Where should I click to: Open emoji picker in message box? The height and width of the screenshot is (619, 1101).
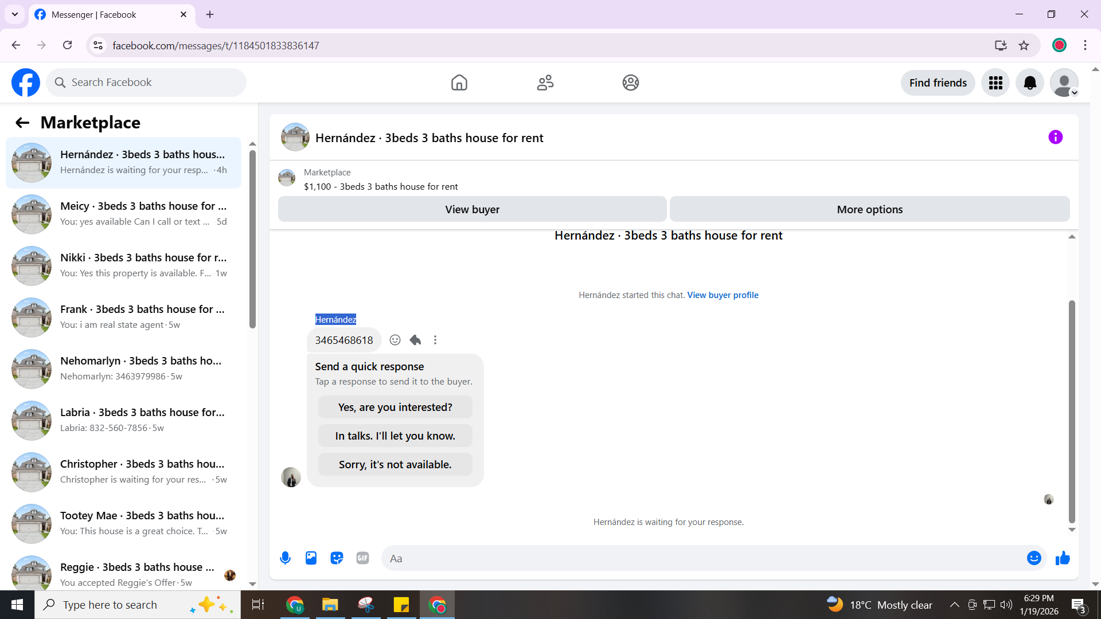point(1033,558)
